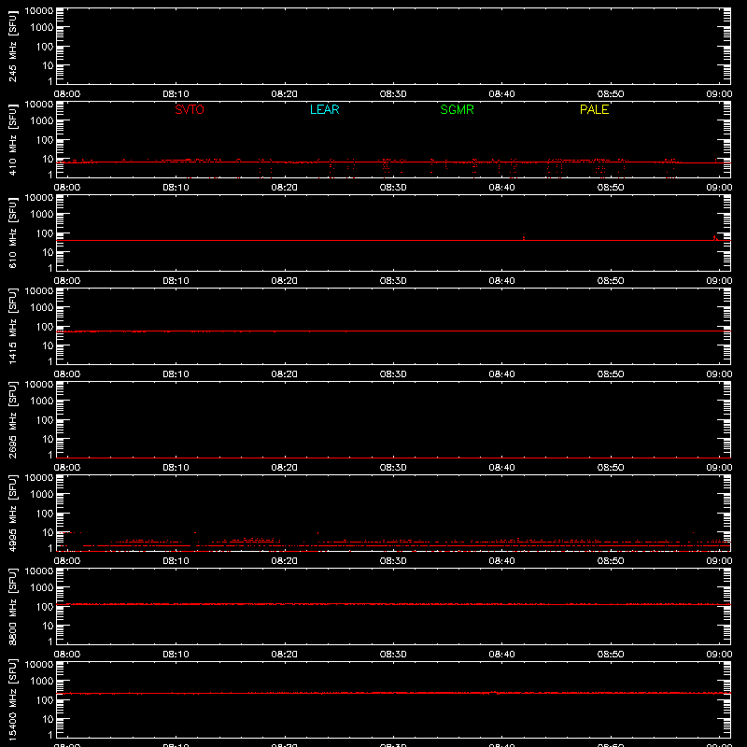
Task: Click the 10 y-tick of 8800 MHz panel
Action: pyautogui.click(x=48, y=626)
